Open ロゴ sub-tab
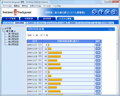The height and width of the screenshot is (96, 120). pyautogui.click(x=96, y=23)
